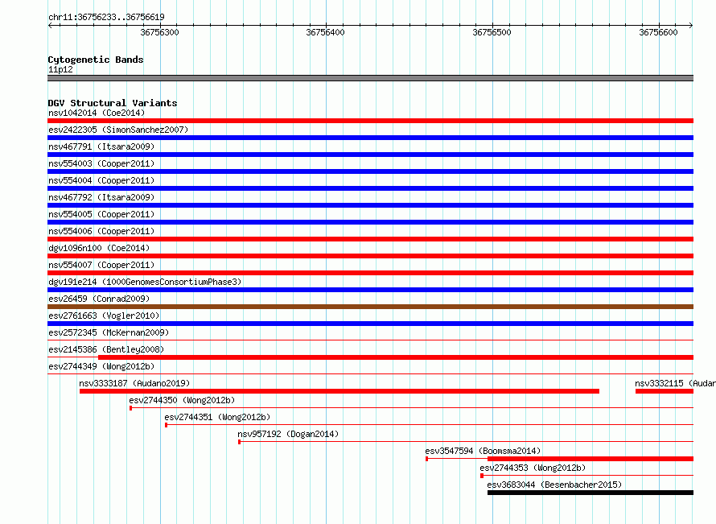The image size is (716, 524).
Task: Click the esv2145386 (Bentley2008) label
Action: point(106,349)
